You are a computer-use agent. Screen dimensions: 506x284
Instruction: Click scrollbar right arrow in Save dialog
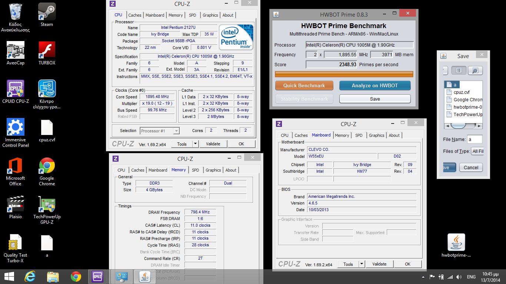click(480, 126)
